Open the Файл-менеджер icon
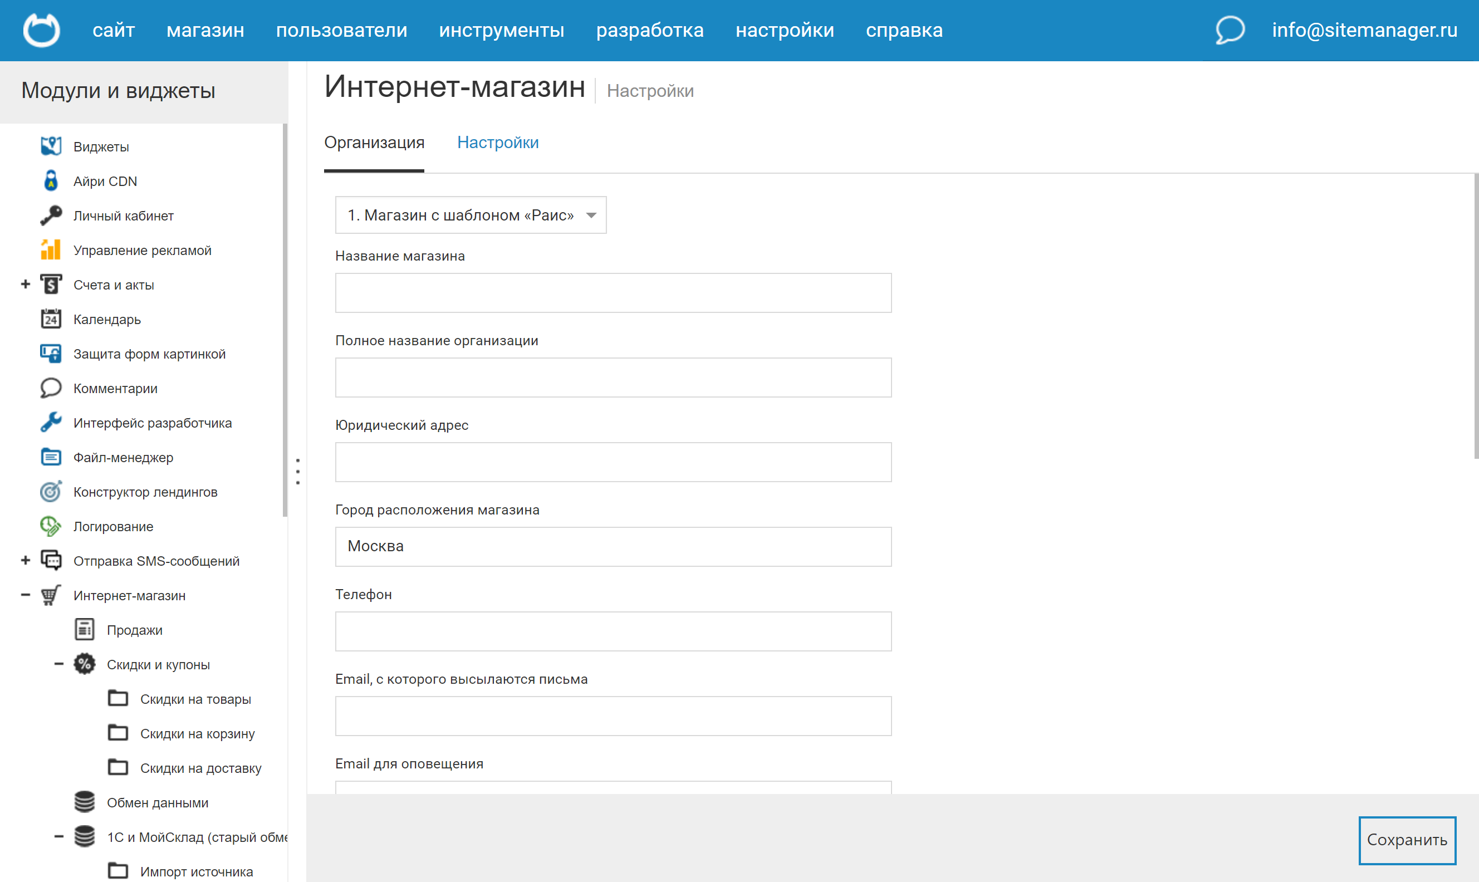Screen dimensions: 1479x882 51,457
